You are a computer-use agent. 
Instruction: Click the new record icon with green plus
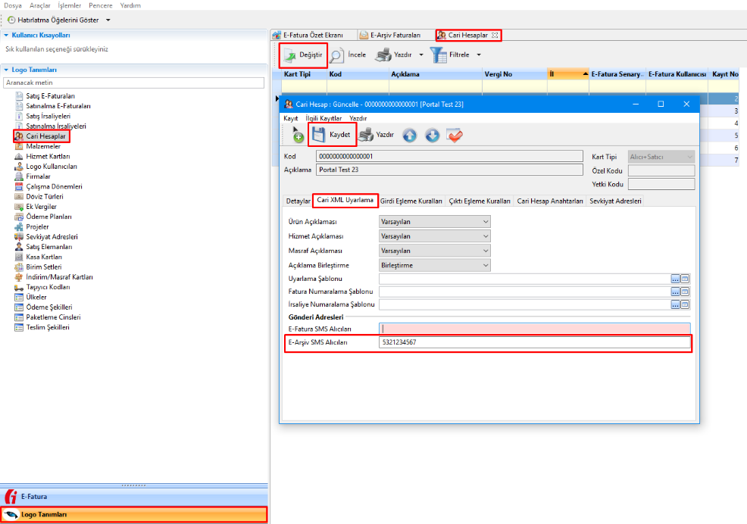point(298,136)
